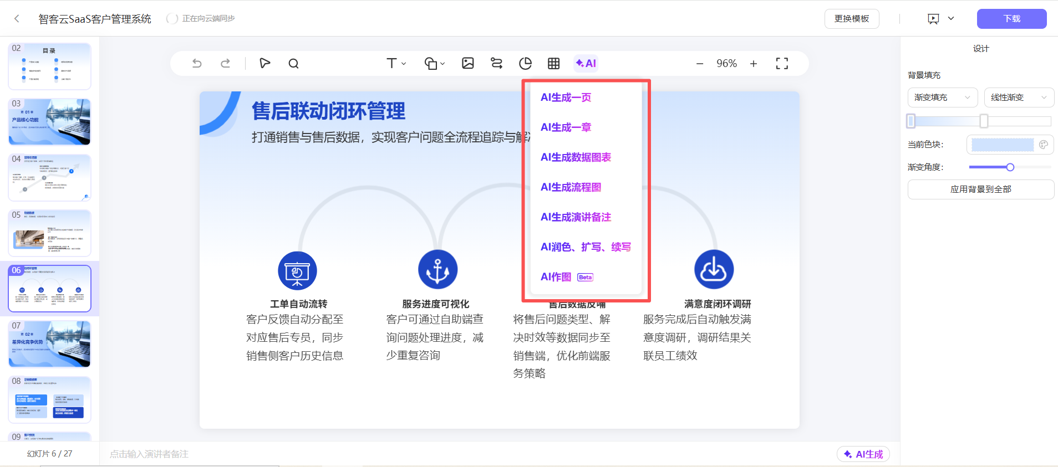Screen dimensions: 1058x467
Task: Choose AI生成流程图 from AI menu
Action: coord(571,187)
